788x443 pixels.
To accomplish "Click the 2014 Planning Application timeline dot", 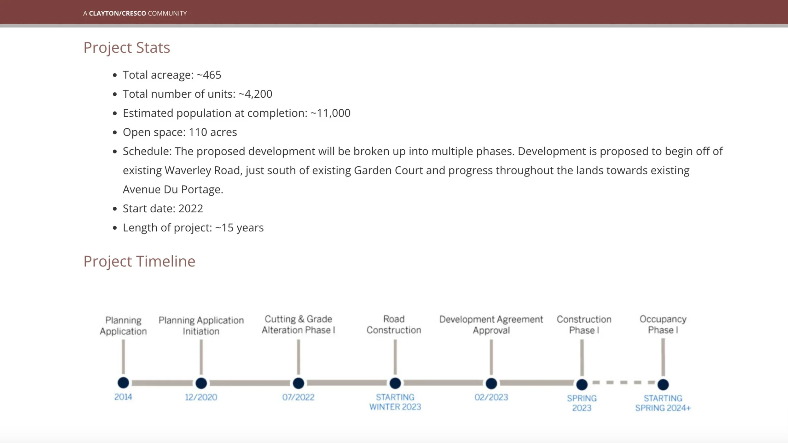I will coord(123,383).
